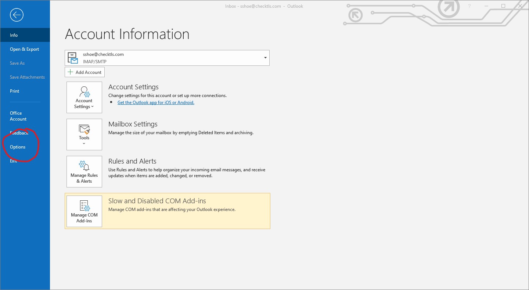Screen dimensions: 529x290
Task: Choose Exit in the sidebar
Action: pyautogui.click(x=25, y=161)
